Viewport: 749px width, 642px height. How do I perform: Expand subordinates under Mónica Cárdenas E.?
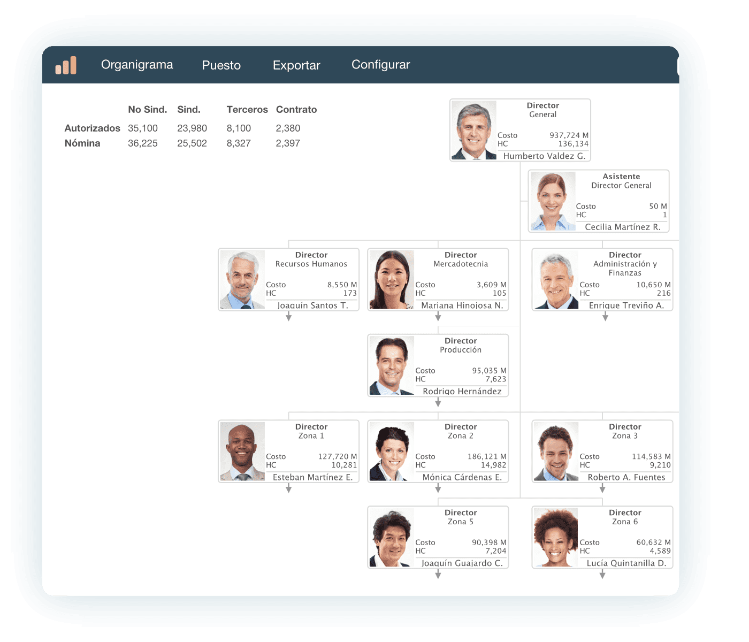point(438,488)
